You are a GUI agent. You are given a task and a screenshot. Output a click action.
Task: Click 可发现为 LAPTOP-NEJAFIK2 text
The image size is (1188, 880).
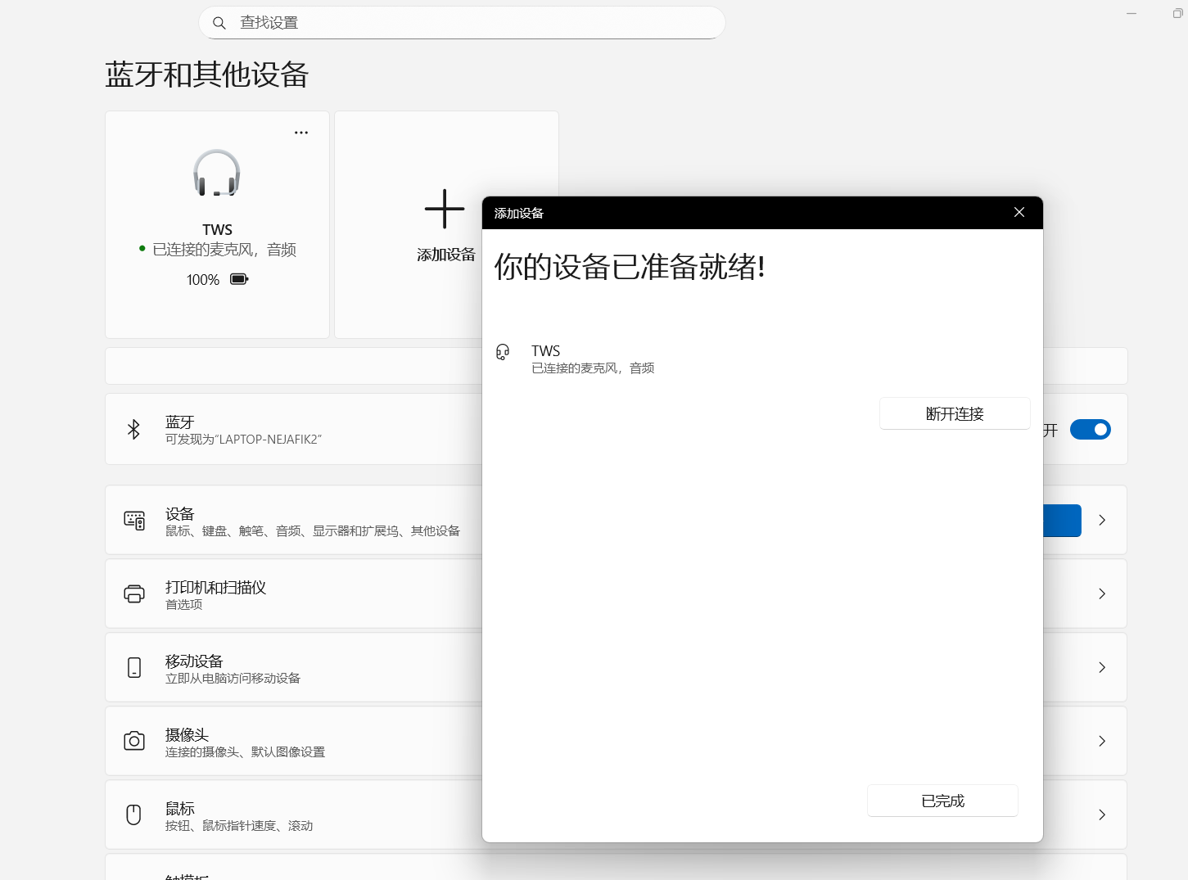(243, 440)
